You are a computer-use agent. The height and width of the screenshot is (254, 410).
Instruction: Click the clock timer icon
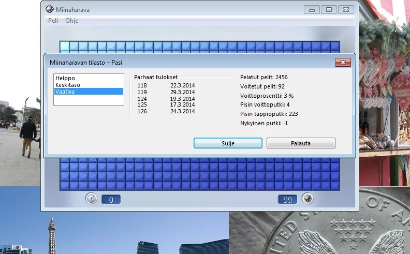pos(91,199)
